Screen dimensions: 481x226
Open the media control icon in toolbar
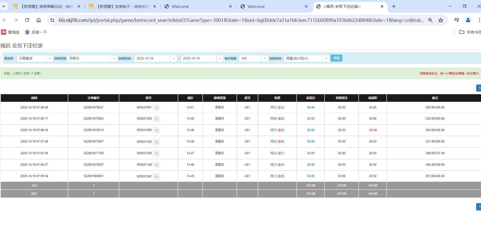tap(457, 20)
